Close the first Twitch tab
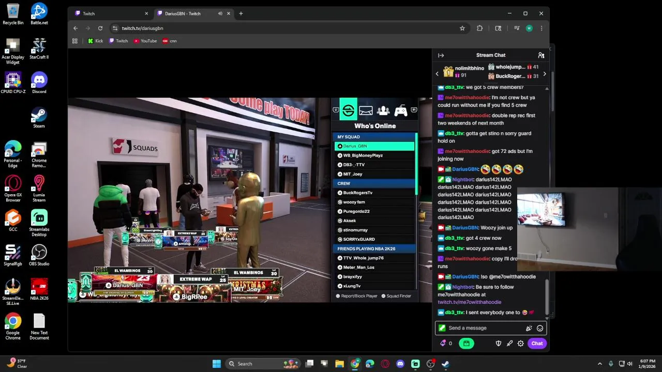Viewport: 662px width, 372px height. click(146, 13)
